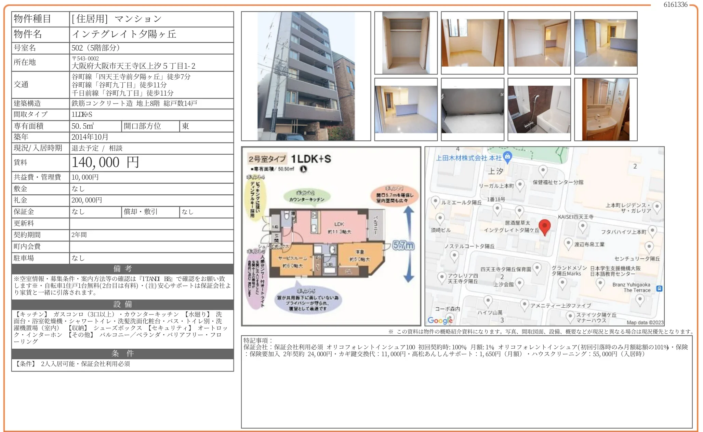Click the 設備 section header bar
Viewport: 703px width, 432px height.
click(x=122, y=304)
